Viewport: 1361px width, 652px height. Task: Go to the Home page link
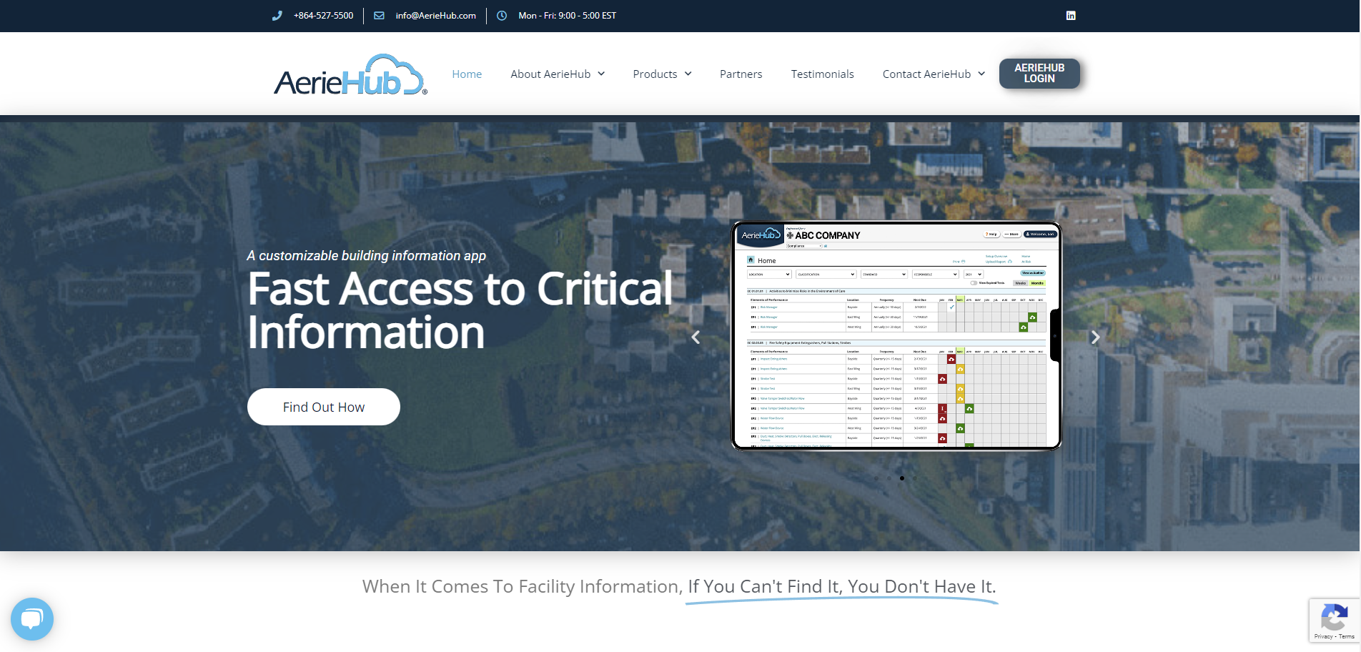click(x=467, y=74)
